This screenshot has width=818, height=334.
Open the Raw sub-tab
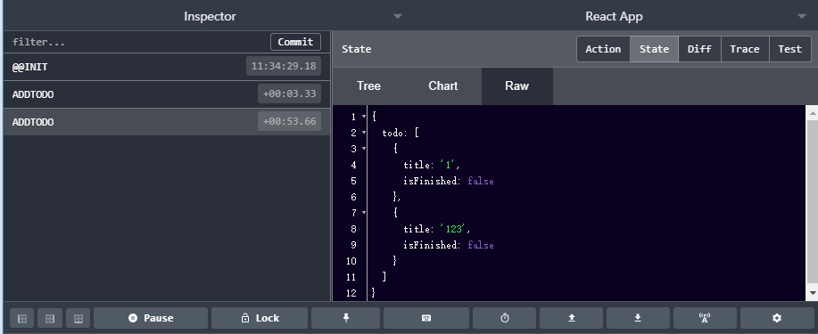[x=517, y=86]
